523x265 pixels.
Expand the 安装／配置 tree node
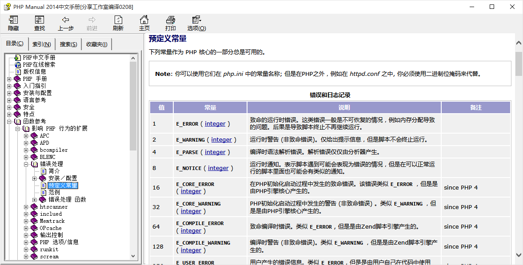tap(35, 178)
